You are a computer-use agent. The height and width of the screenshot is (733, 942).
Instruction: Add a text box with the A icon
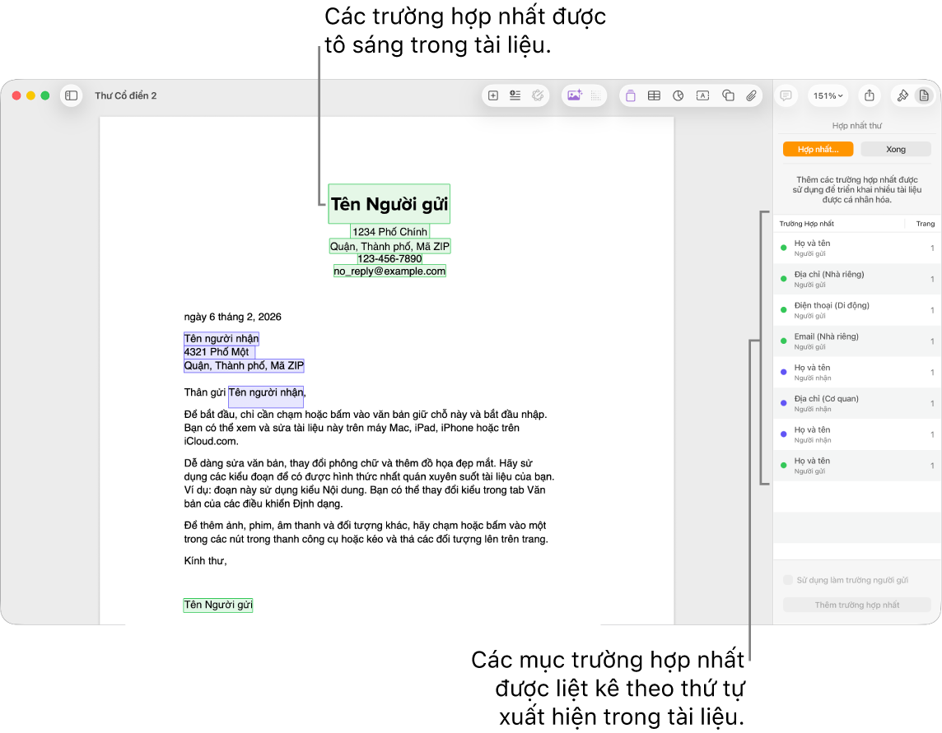(702, 95)
